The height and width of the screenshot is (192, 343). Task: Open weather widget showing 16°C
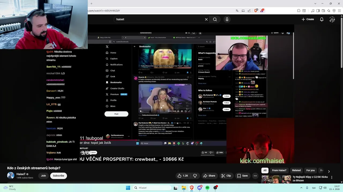pyautogui.click(x=9, y=188)
